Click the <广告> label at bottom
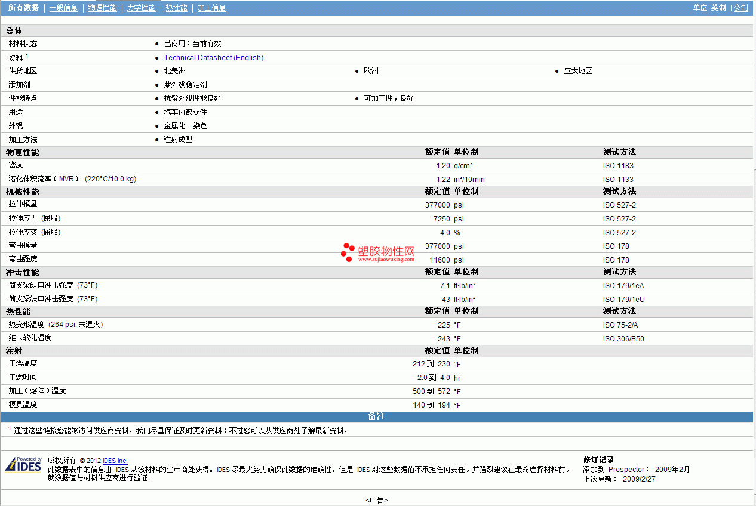This screenshot has height=506, width=756. 377,500
